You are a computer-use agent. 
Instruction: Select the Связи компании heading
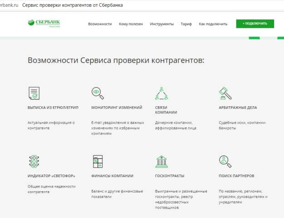click(166, 110)
